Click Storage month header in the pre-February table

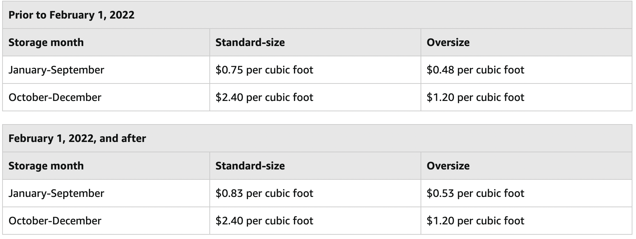coord(46,42)
